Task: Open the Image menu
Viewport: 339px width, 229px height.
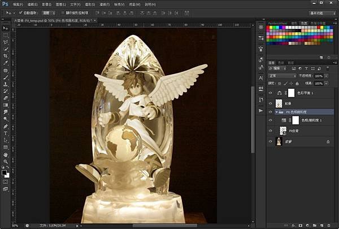Action: tap(47, 5)
